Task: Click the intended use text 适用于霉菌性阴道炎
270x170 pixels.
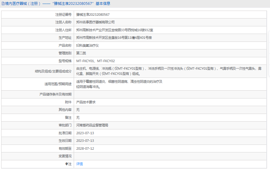Action: point(119,84)
